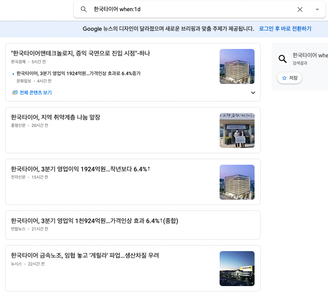Open building thumbnail of 전자신문 article

coord(237,182)
